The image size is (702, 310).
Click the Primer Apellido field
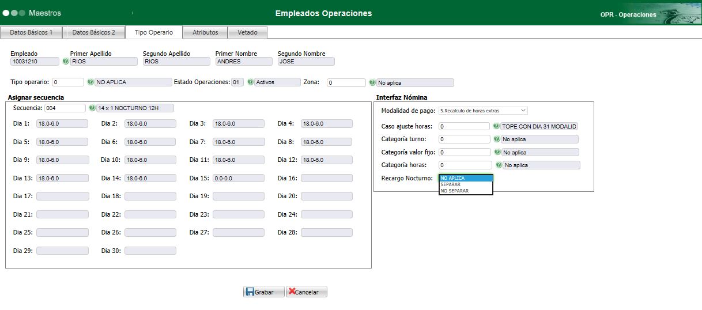pyautogui.click(x=103, y=61)
